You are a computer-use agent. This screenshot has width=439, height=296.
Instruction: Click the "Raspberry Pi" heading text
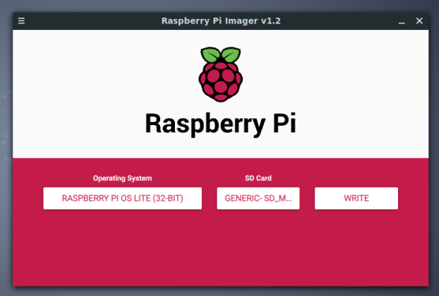(x=220, y=123)
